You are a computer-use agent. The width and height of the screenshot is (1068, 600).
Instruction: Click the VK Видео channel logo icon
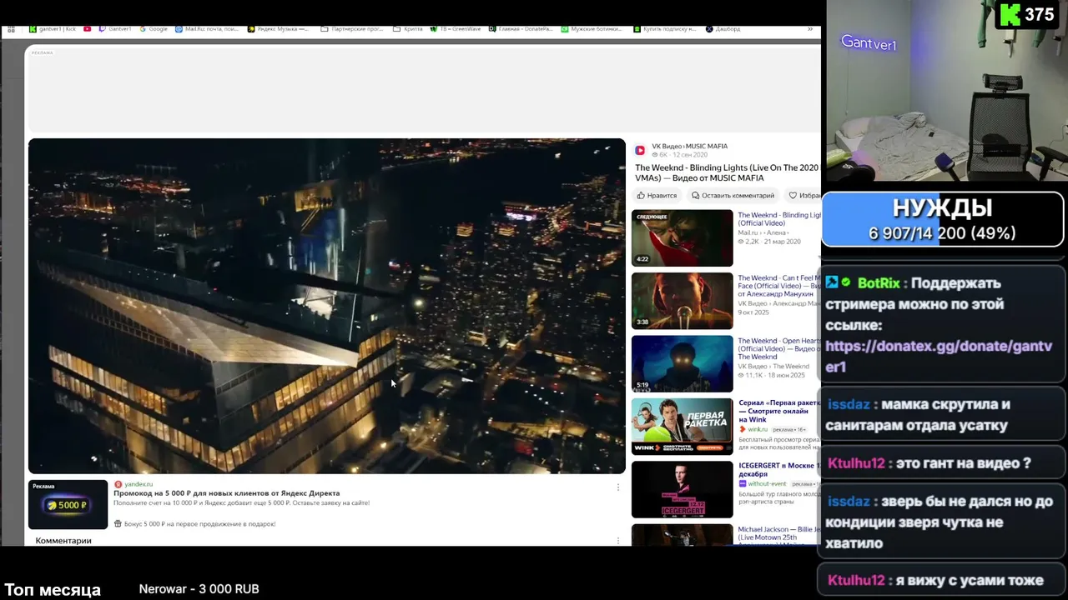tap(640, 150)
